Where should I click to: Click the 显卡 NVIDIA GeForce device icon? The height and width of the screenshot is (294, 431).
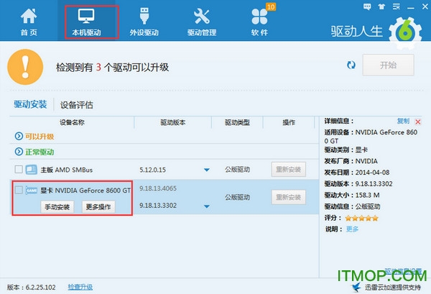coord(32,190)
